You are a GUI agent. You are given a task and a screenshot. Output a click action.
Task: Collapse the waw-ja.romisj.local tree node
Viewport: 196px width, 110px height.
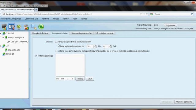click(x=3, y=38)
